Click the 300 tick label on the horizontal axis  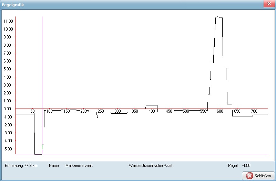tap(117, 112)
